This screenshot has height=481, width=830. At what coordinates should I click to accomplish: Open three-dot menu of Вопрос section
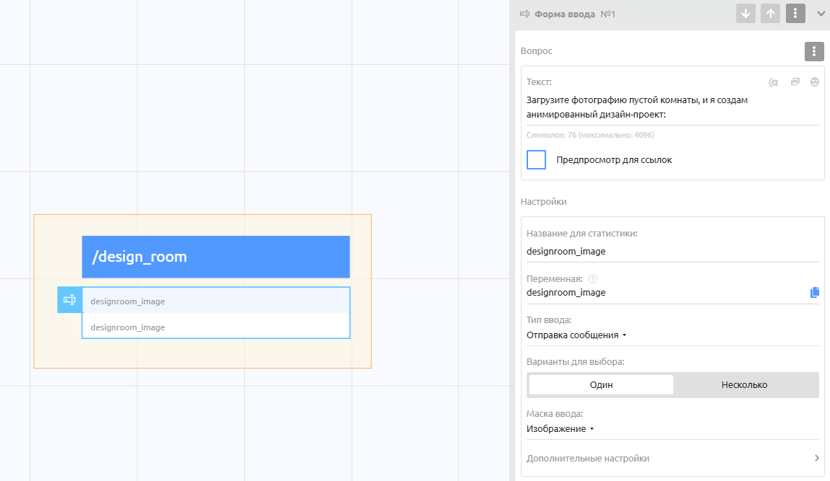(814, 51)
